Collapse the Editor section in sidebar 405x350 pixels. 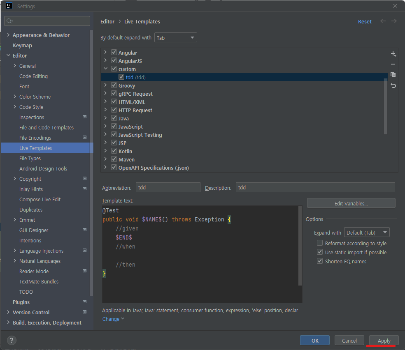[x=8, y=55]
